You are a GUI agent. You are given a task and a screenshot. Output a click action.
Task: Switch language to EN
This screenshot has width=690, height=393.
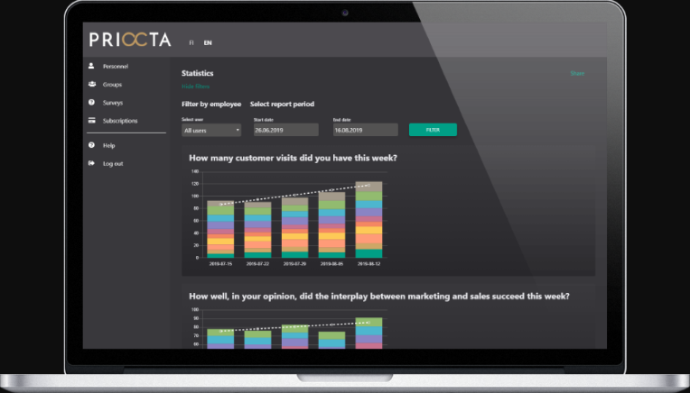coord(208,42)
